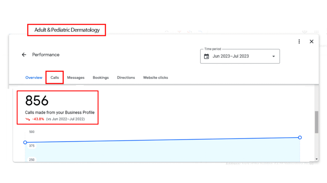
Task: Select the Messages tab
Action: (76, 77)
